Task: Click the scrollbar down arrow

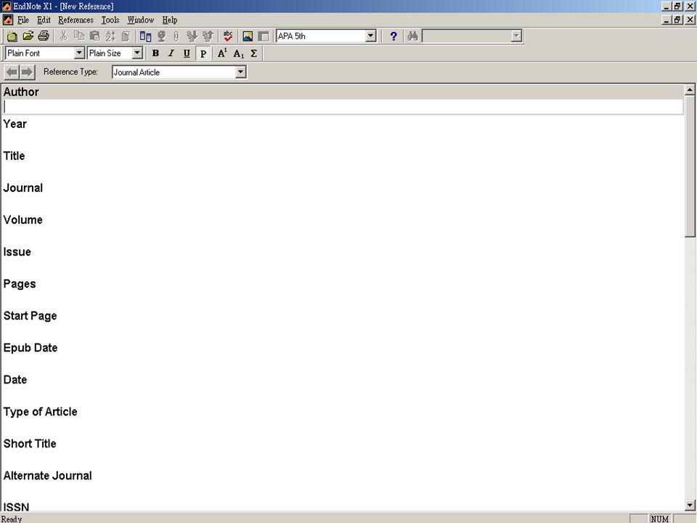Action: coord(690,505)
